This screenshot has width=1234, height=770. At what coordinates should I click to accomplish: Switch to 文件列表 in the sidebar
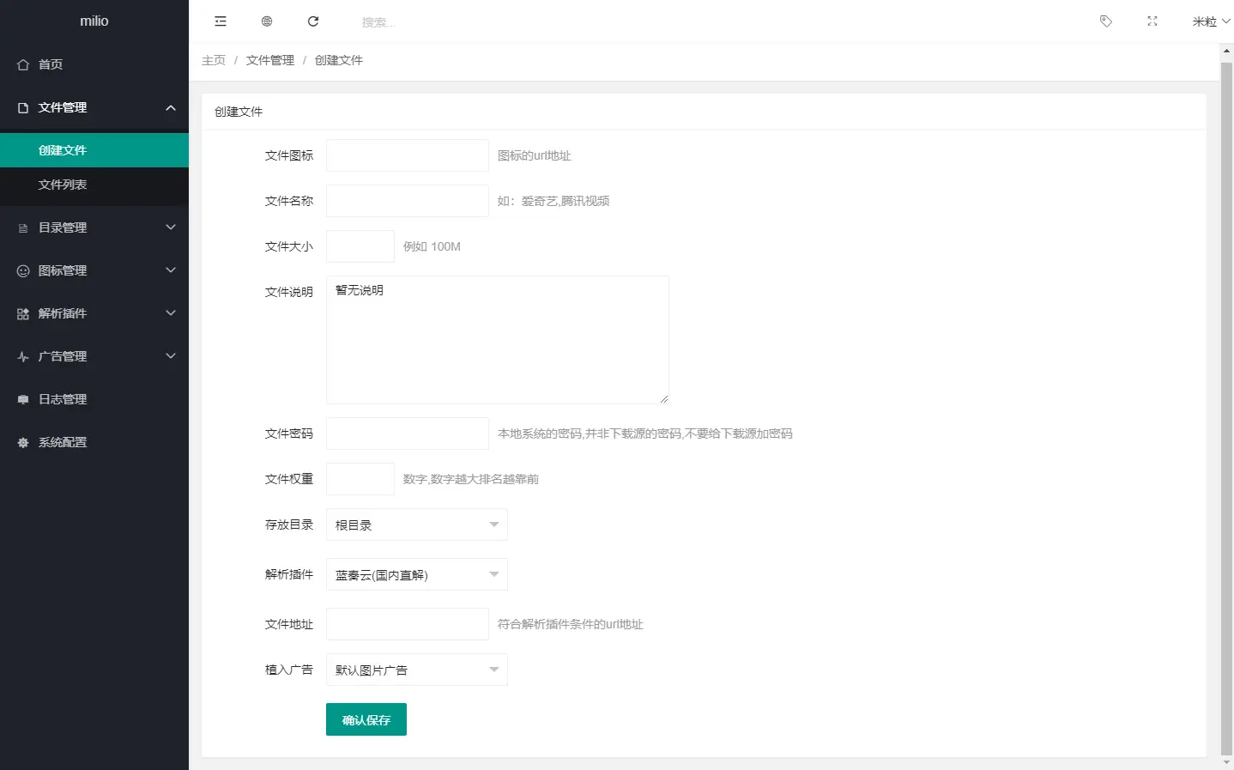(x=60, y=184)
